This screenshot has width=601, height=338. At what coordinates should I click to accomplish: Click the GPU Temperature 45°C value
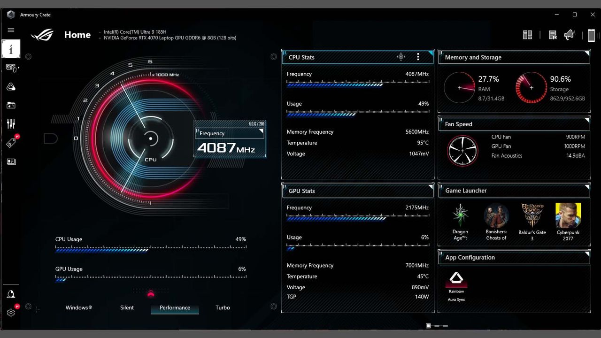[423, 277]
